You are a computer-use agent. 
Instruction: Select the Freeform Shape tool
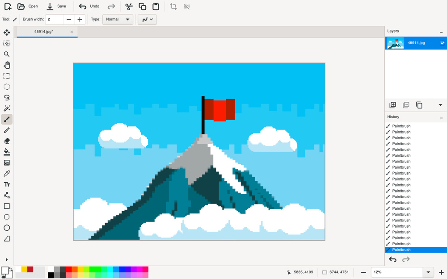7,238
